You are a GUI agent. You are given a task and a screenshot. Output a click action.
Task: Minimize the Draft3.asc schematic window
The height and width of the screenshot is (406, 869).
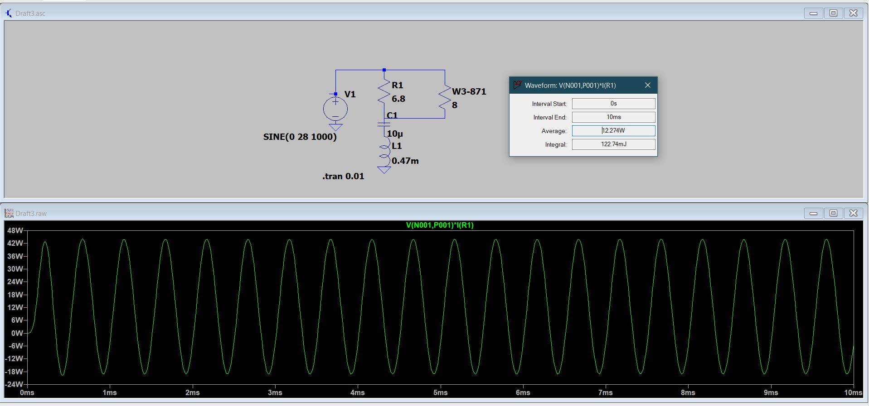click(x=813, y=13)
